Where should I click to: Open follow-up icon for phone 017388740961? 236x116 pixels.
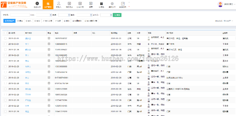[49, 78]
